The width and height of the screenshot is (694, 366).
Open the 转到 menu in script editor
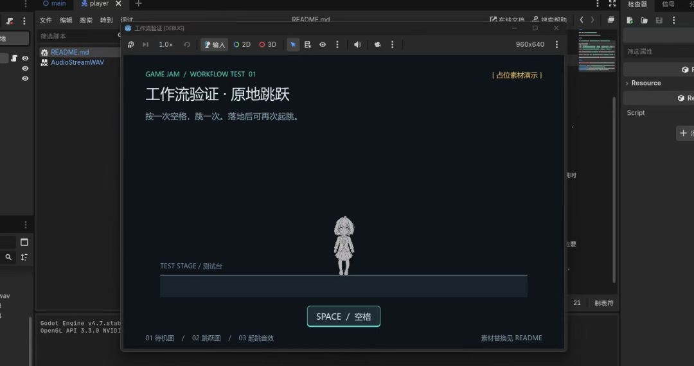click(x=106, y=21)
